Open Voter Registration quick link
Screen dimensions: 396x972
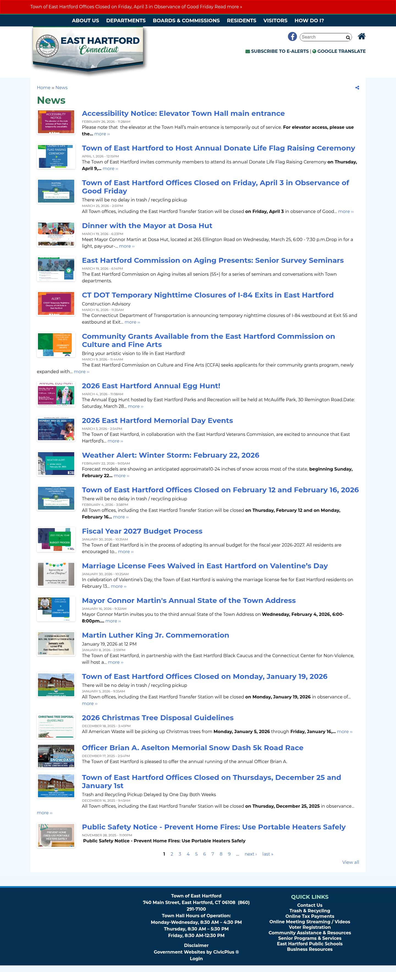[x=310, y=927]
